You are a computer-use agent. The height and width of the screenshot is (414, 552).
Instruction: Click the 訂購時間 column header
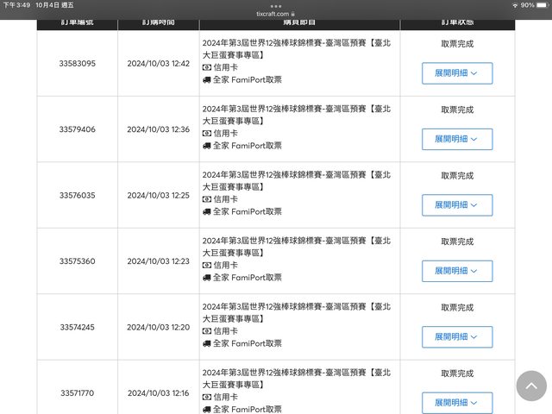pos(158,22)
